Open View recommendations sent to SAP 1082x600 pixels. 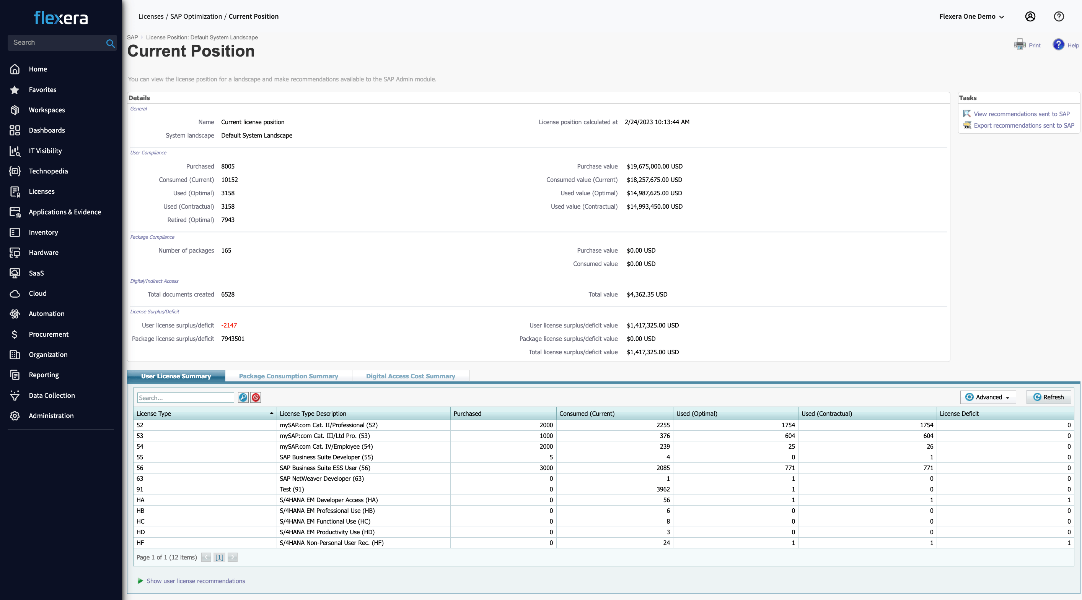coord(1022,114)
